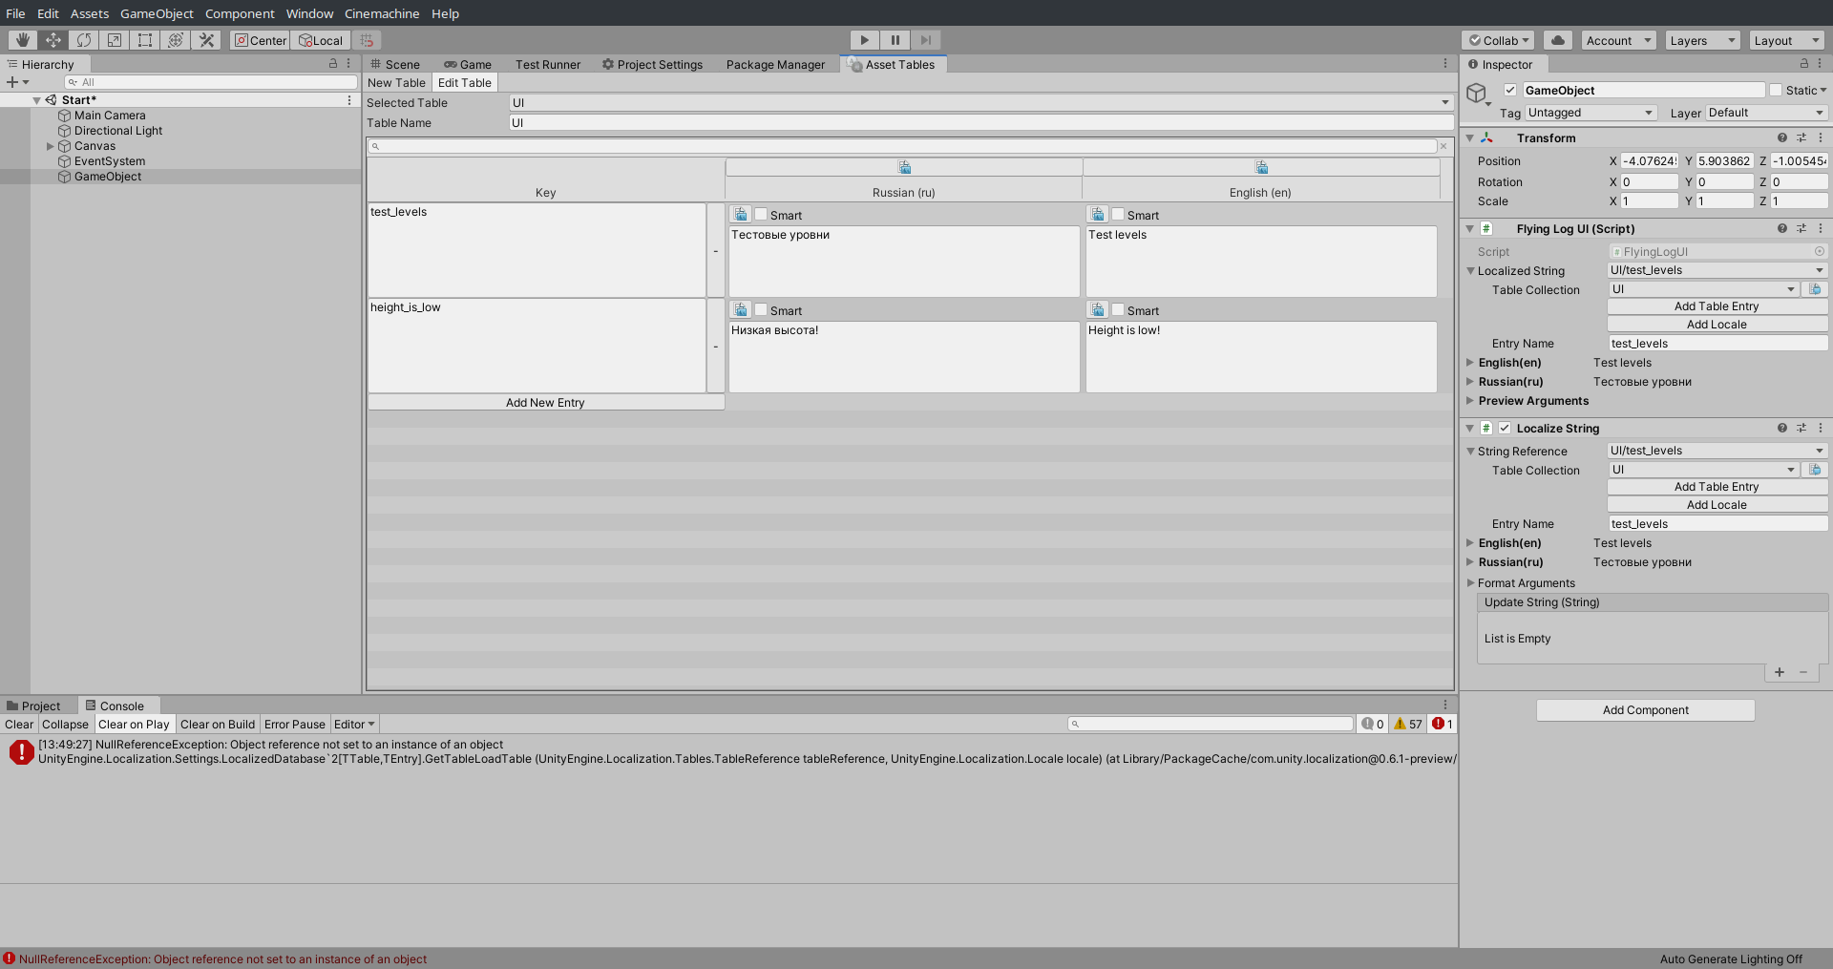Expand the Canvas object in Hierarchy
This screenshot has height=969, width=1833.
51,147
